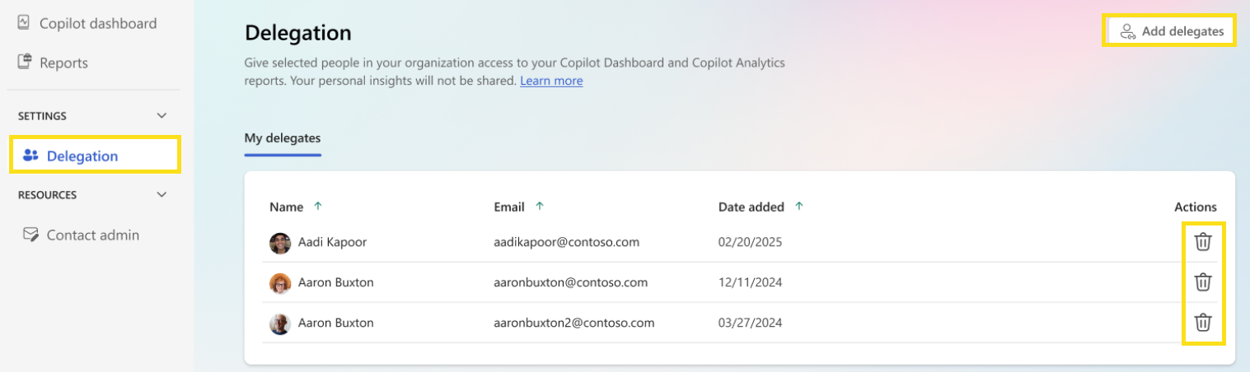The width and height of the screenshot is (1250, 372).
Task: Open the Learn more link
Action: (x=551, y=81)
